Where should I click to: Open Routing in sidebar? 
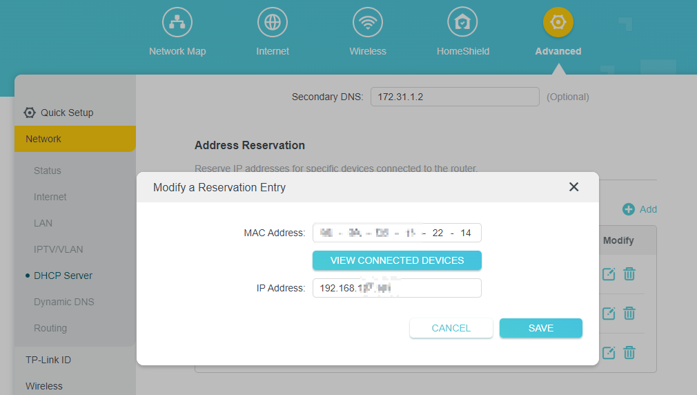50,328
